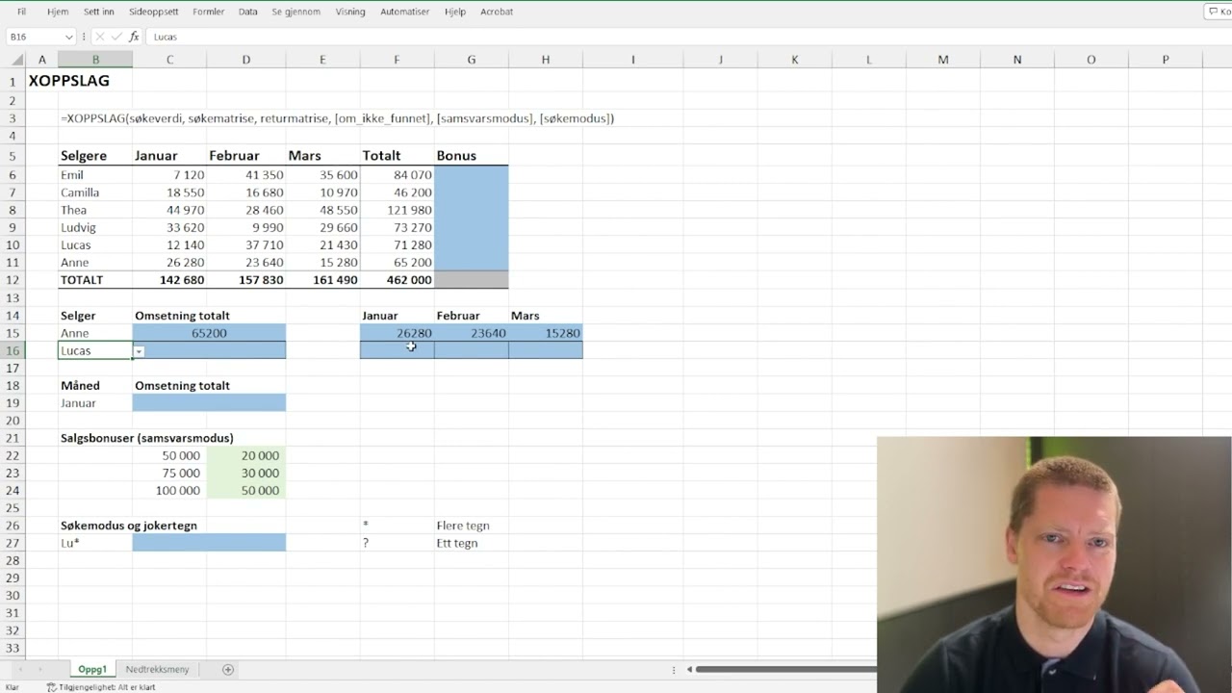This screenshot has height=693, width=1232.
Task: Click the 100 000 threshold cell
Action: tap(169, 491)
